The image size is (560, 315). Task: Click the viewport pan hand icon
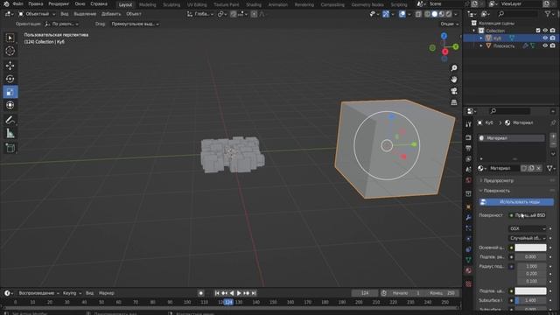point(454,80)
